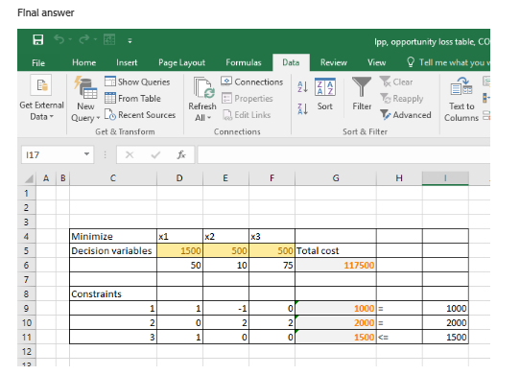The width and height of the screenshot is (520, 375).
Task: Open the Sort dialog button
Action: coord(325,94)
